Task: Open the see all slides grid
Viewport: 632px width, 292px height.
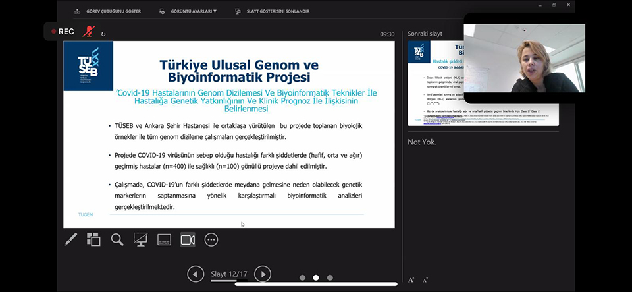Action: [93, 239]
